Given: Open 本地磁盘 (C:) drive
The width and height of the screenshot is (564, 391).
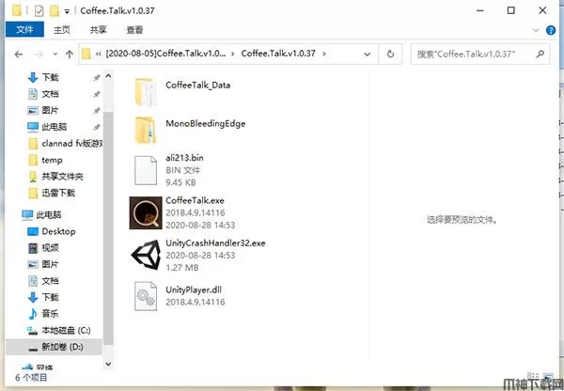Looking at the screenshot, I should pos(59,330).
